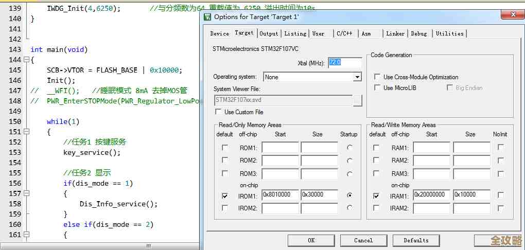
Task: Click the Xtal (MHz) input field
Action: (345, 63)
